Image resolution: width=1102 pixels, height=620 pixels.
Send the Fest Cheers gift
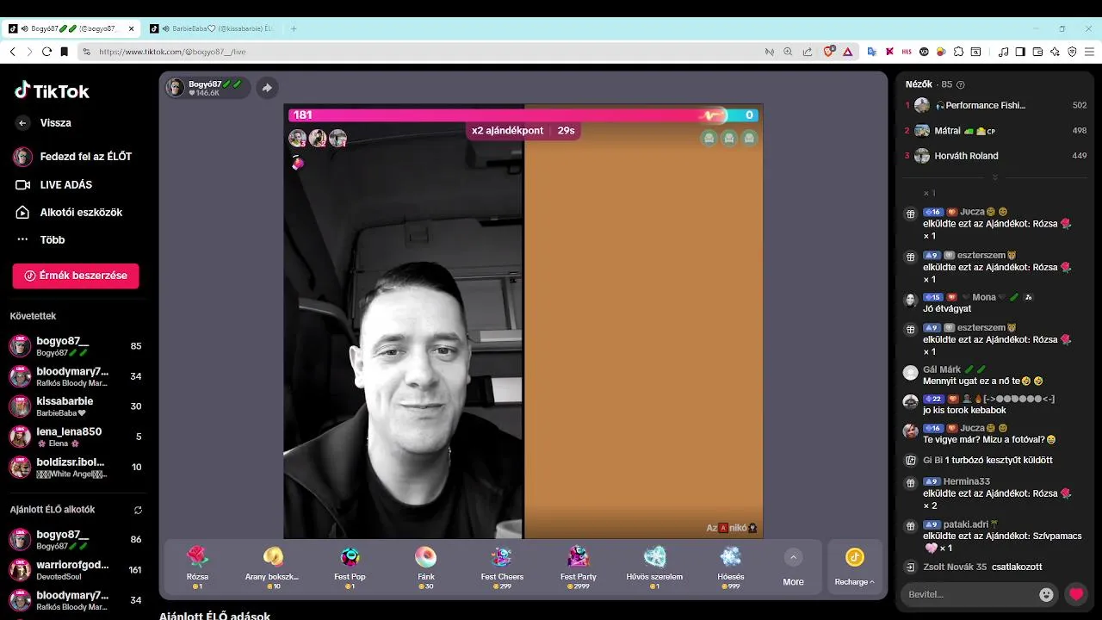pyautogui.click(x=502, y=567)
